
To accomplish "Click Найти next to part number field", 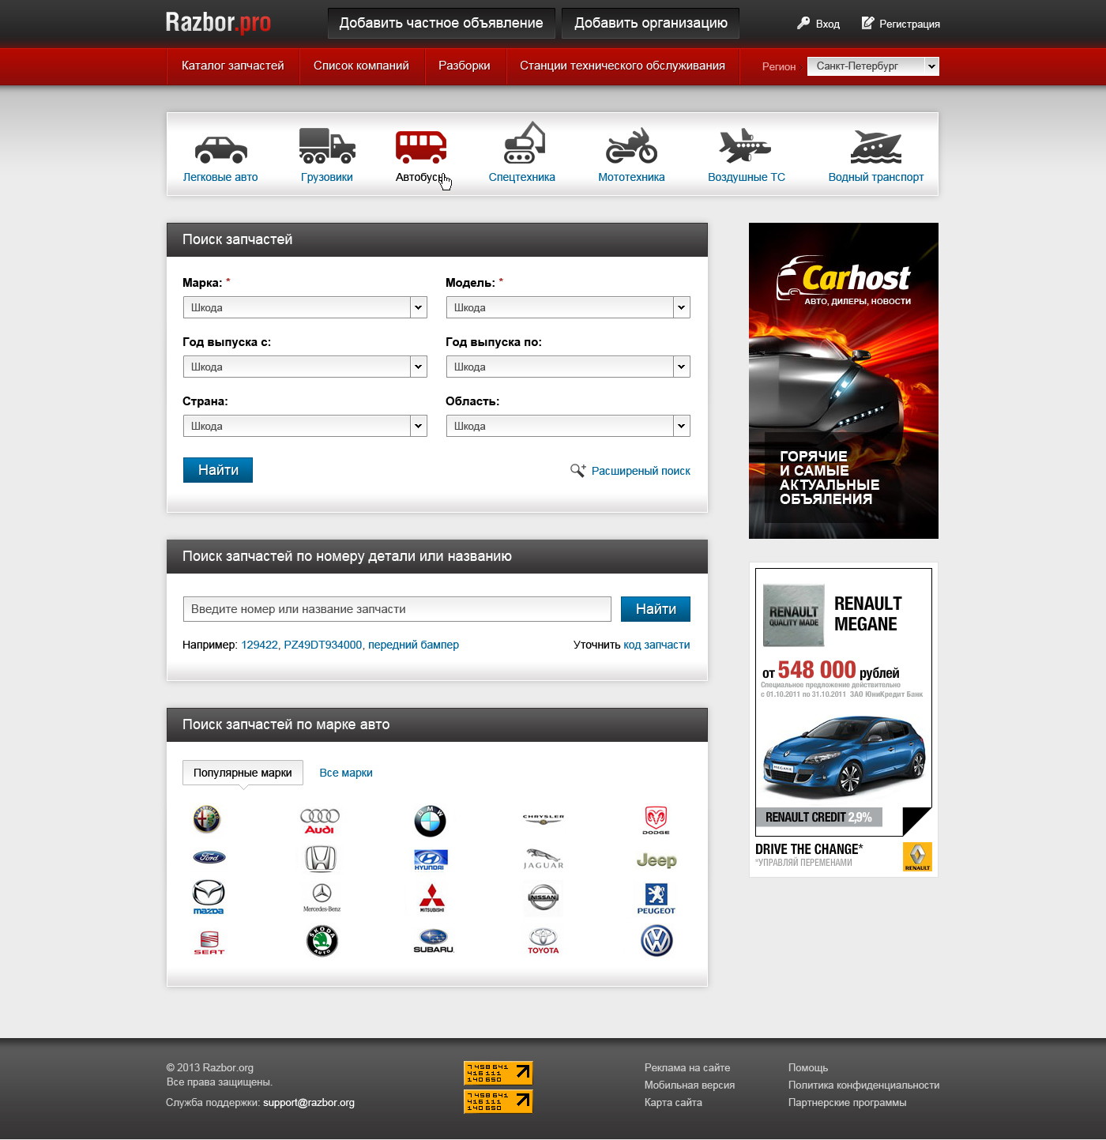I will pos(656,609).
